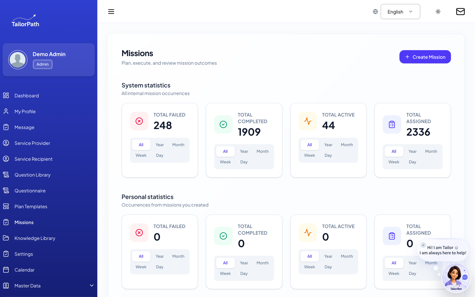Select Day filter in System Total Failed card
Viewport: 475px width, 297px height.
pos(160,155)
